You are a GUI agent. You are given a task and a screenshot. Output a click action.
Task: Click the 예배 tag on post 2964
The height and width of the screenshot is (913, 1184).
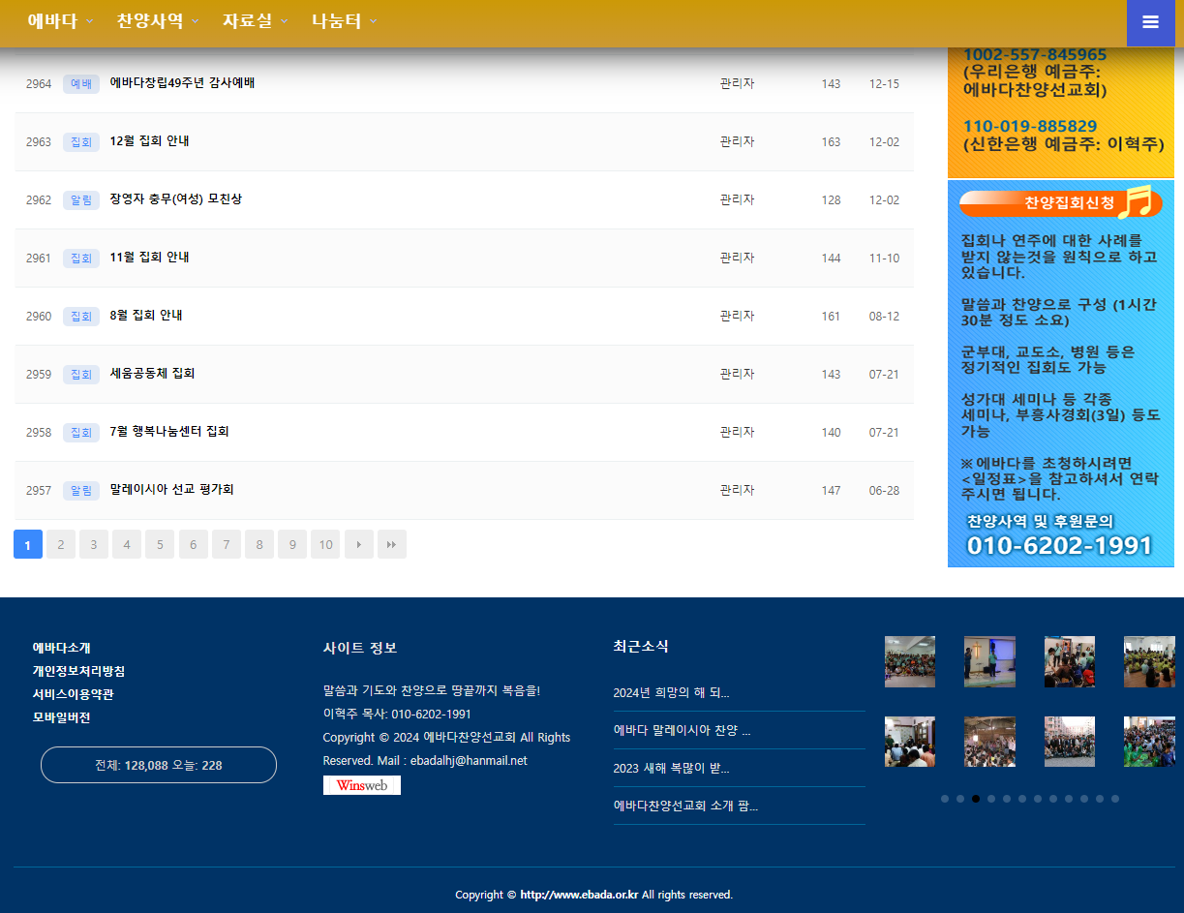(81, 84)
